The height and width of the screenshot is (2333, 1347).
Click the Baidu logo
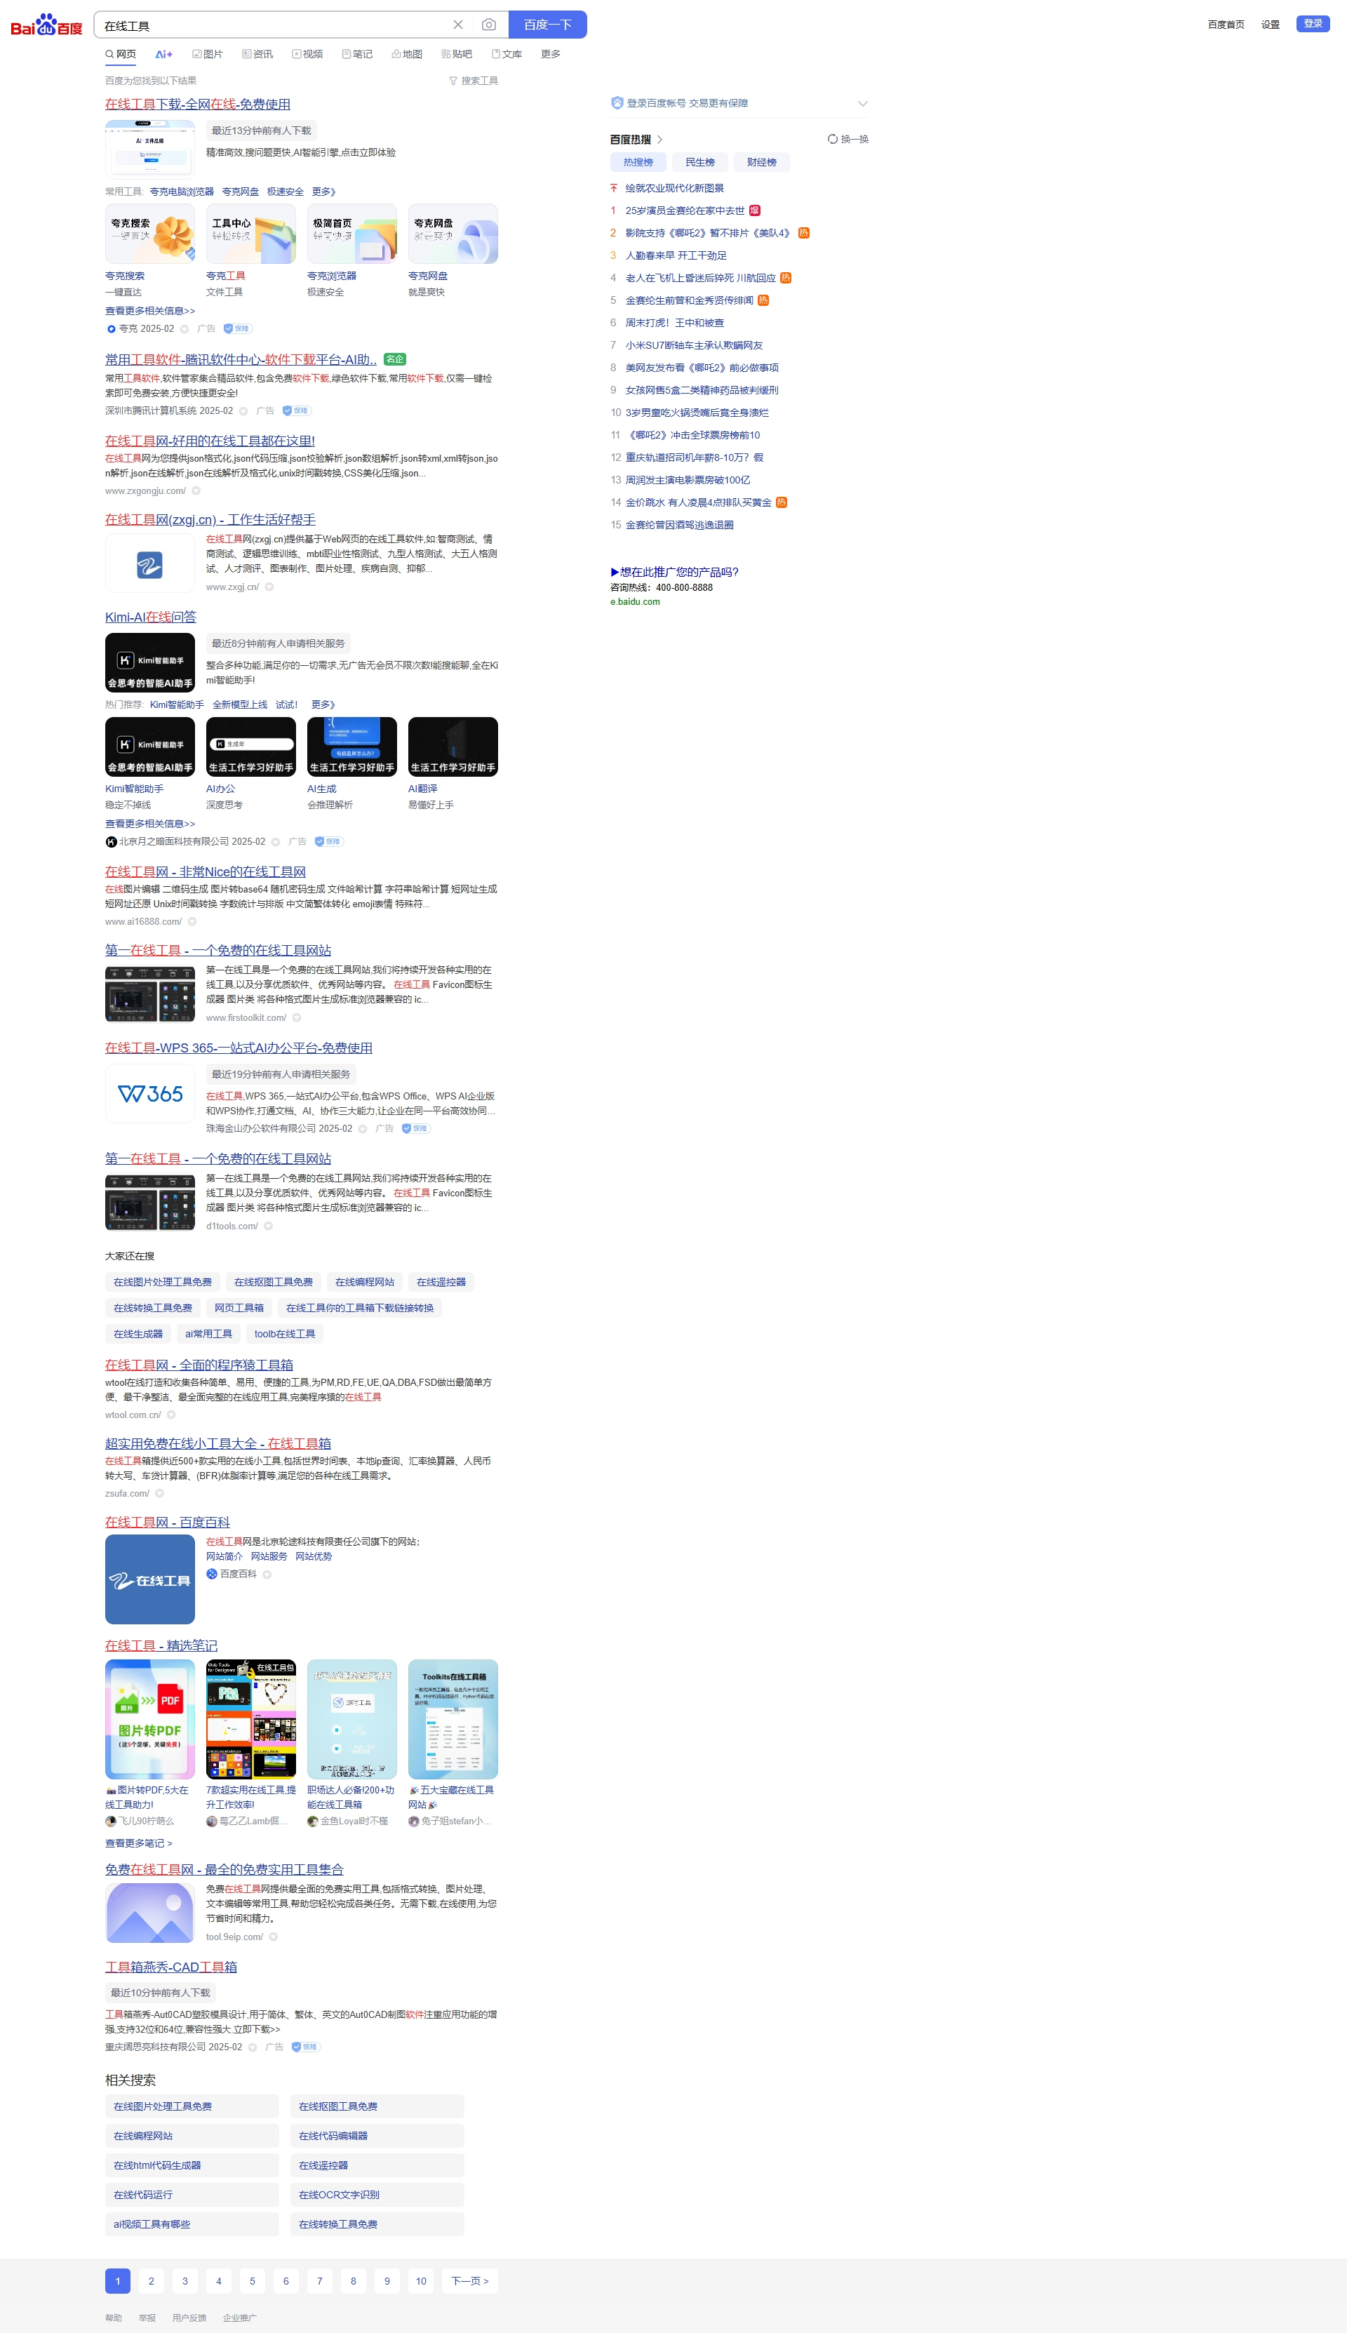[x=46, y=25]
